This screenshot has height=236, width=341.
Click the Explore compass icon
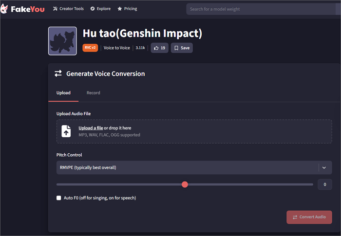pos(93,9)
